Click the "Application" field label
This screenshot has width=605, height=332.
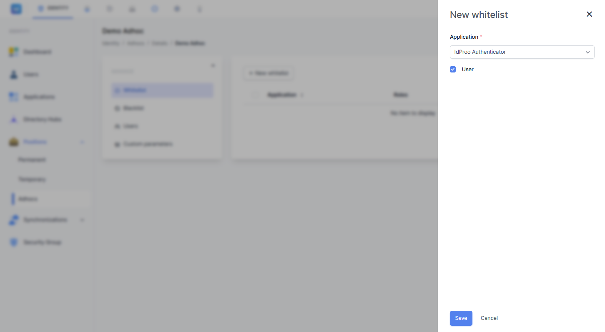(464, 37)
